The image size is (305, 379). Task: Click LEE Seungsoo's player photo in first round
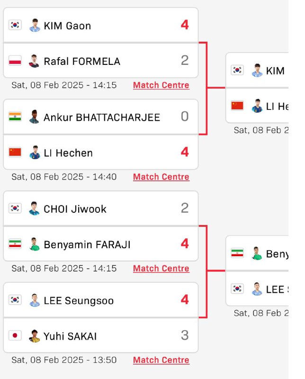click(x=34, y=300)
